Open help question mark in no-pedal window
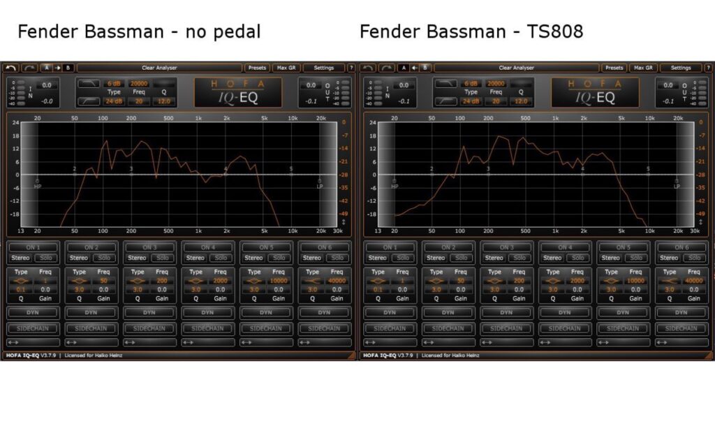This screenshot has width=715, height=429. pyautogui.click(x=351, y=68)
